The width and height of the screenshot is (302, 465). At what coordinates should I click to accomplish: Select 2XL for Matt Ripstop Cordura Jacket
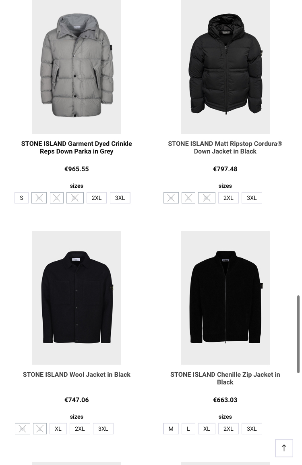pos(228,198)
